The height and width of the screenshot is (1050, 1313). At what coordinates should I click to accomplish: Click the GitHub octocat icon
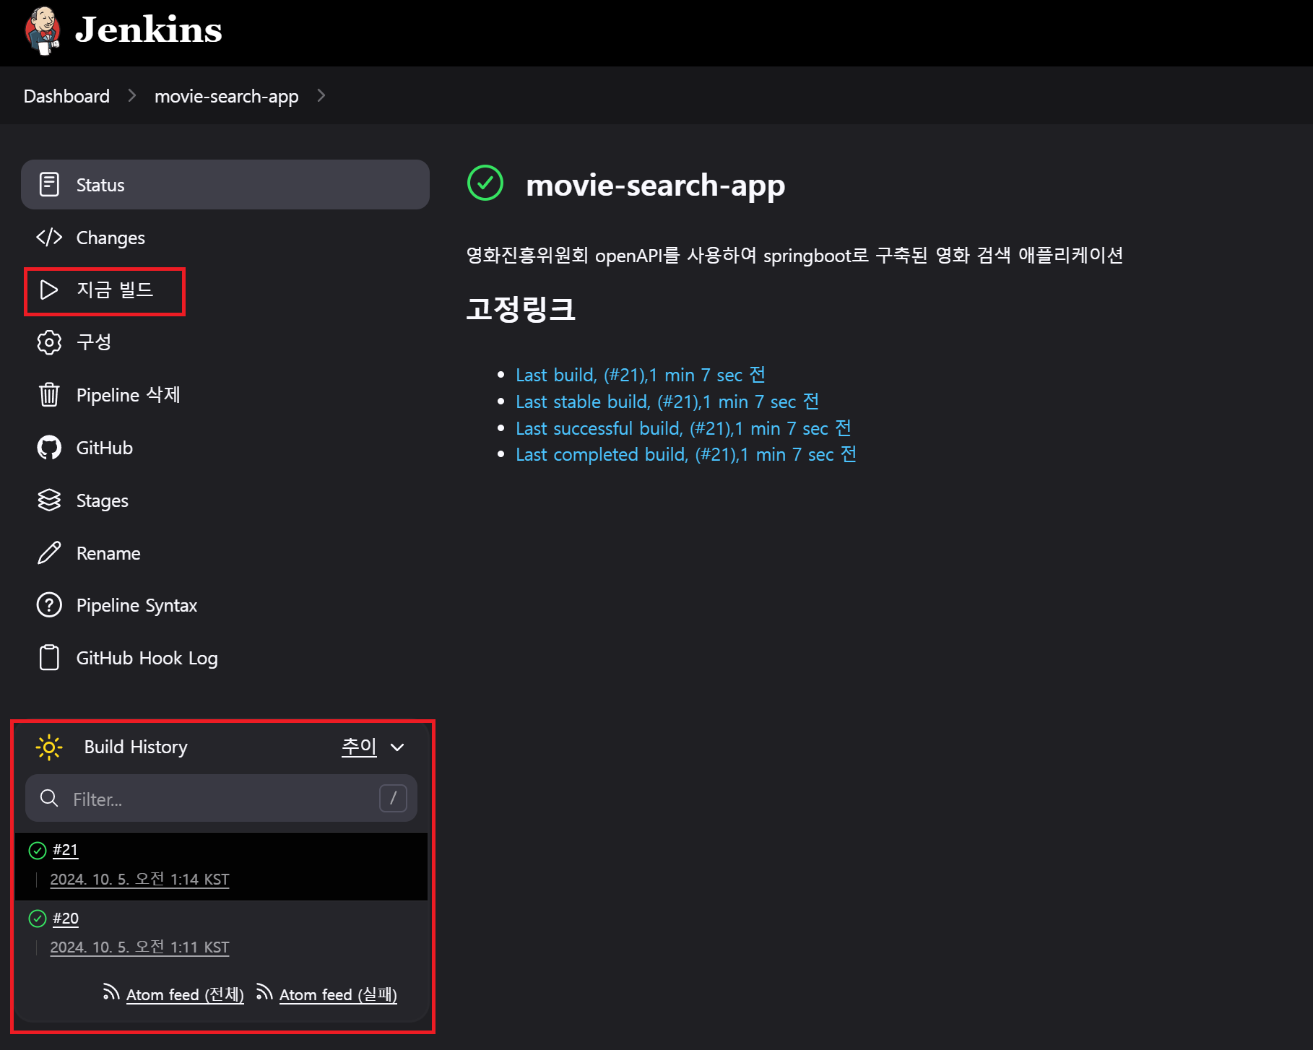click(x=49, y=448)
